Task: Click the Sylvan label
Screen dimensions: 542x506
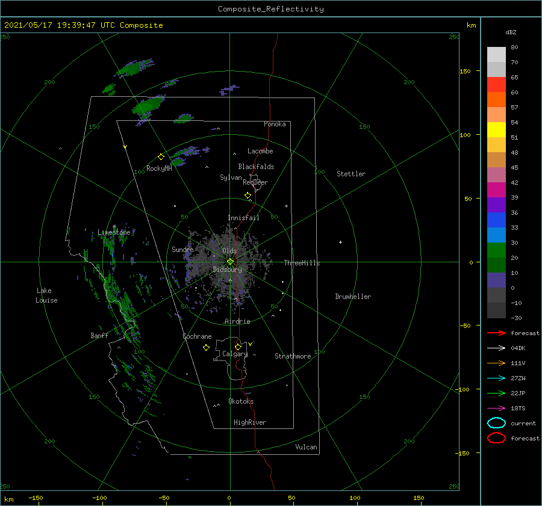Action: click(231, 177)
